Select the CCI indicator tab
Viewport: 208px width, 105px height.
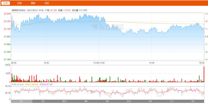point(172,101)
